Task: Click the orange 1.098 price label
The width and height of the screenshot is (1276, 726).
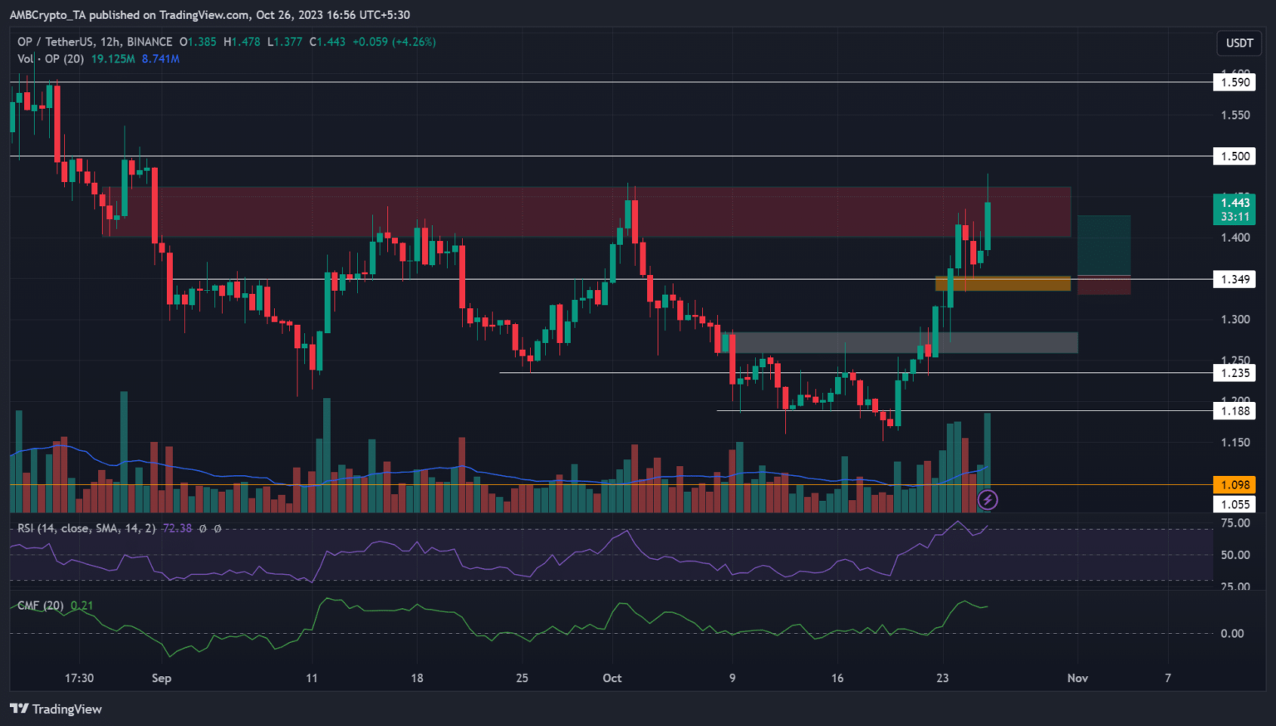Action: [x=1234, y=485]
